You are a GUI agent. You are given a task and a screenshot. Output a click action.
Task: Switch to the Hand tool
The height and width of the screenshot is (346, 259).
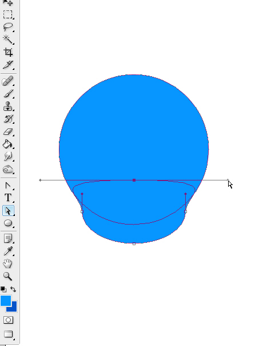tap(8, 264)
